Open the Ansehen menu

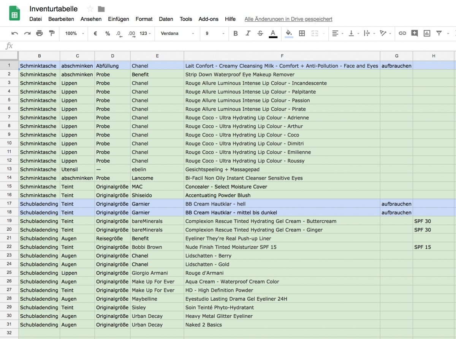[91, 19]
